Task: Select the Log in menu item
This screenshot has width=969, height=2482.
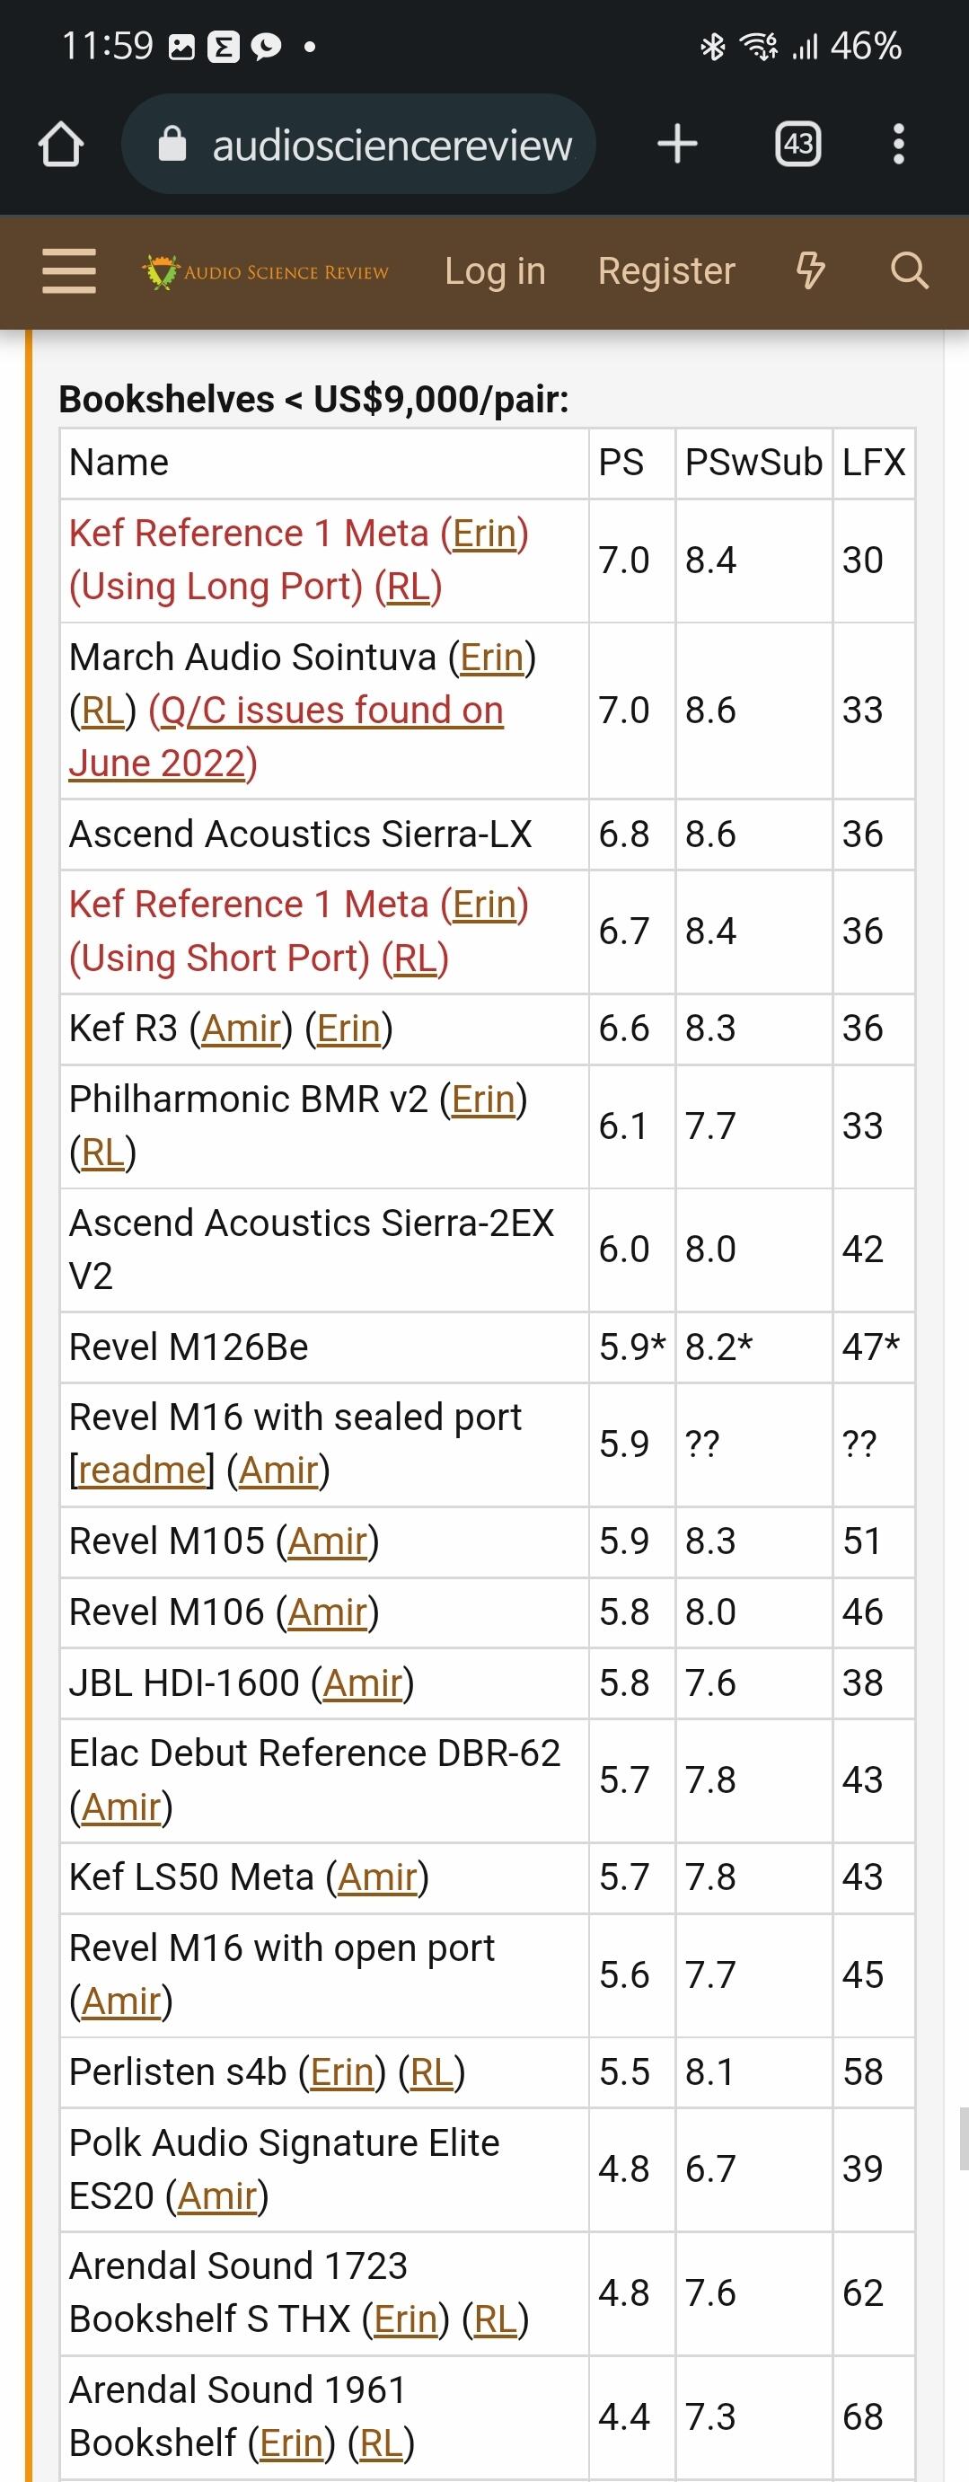Action: coord(495,271)
